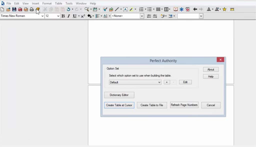Click the gold star favorites icon

coord(224,9)
